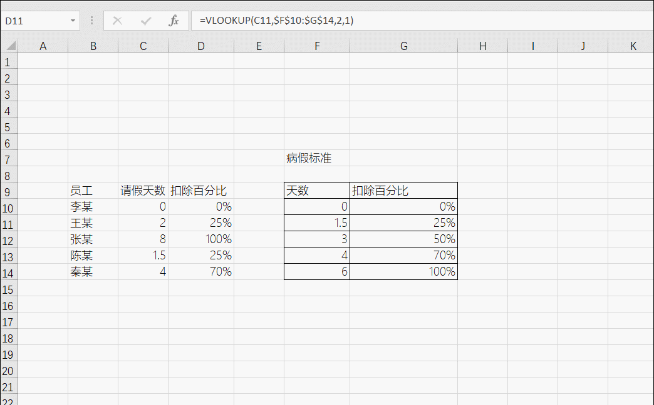Image resolution: width=654 pixels, height=405 pixels.
Task: Select the cell with 秦某
Action: tap(93, 272)
